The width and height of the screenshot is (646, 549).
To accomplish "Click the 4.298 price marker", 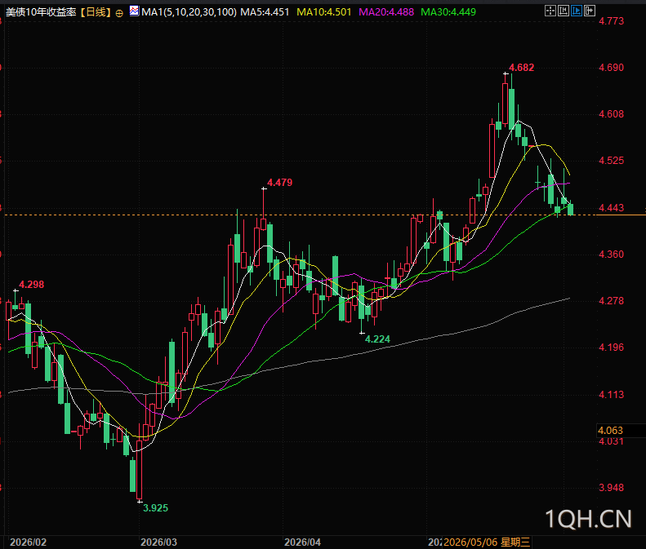I will (31, 285).
